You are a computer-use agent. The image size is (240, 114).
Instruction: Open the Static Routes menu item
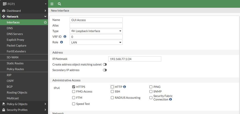[x=15, y=63]
